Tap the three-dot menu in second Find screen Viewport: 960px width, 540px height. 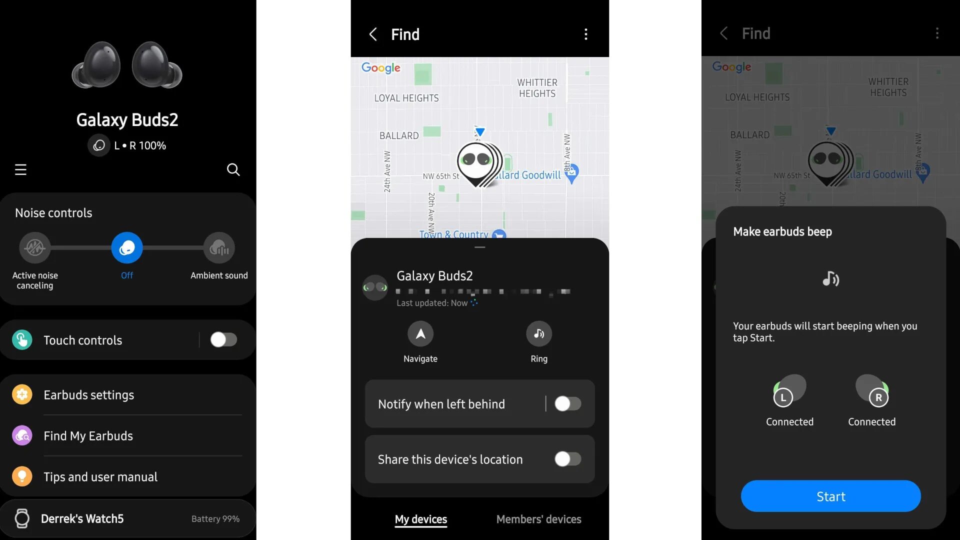[x=936, y=34]
